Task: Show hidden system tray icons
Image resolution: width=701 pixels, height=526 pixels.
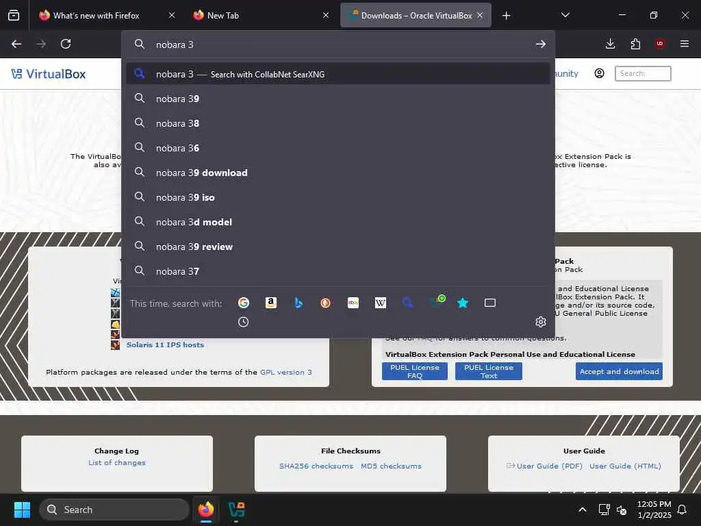Action: point(583,510)
